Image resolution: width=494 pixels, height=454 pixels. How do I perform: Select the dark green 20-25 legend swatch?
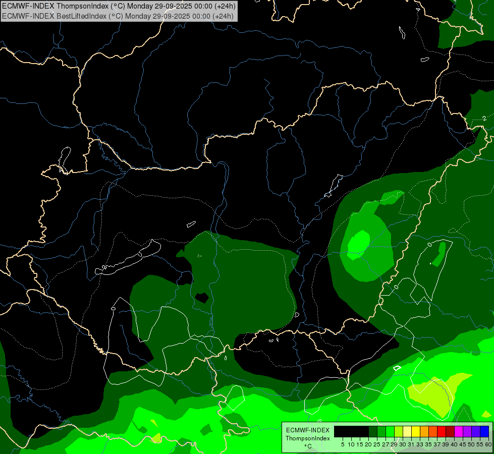point(373,431)
